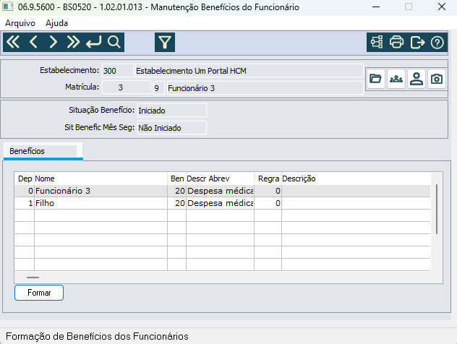Click the Não Iniciado status field
457x344 pixels.
click(x=172, y=128)
